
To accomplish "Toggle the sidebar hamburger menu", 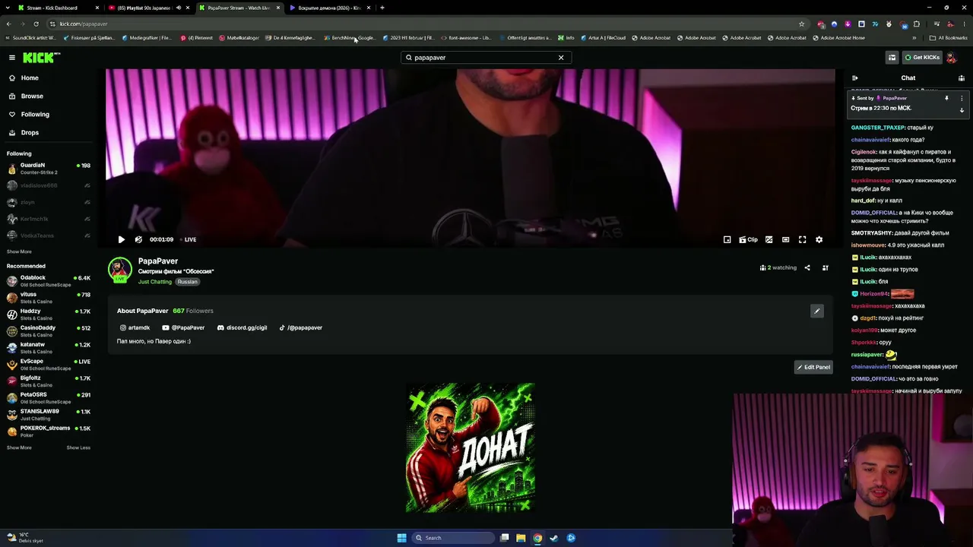I will click(x=12, y=57).
